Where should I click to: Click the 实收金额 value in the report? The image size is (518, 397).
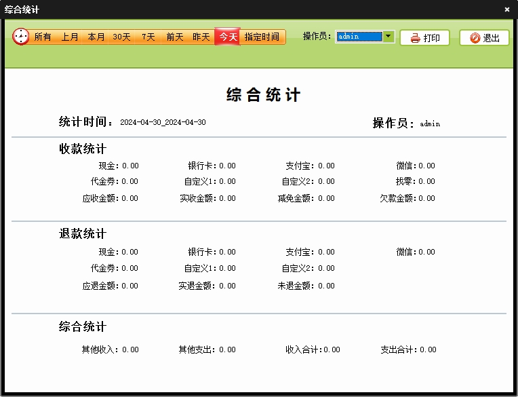click(227, 199)
